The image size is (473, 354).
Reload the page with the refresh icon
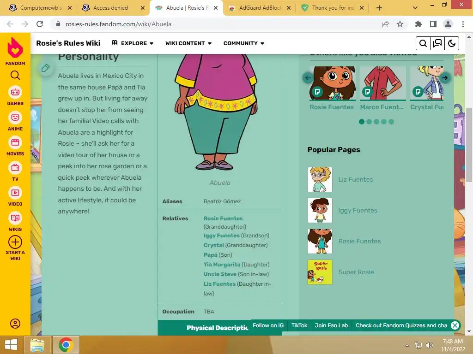[x=40, y=24]
